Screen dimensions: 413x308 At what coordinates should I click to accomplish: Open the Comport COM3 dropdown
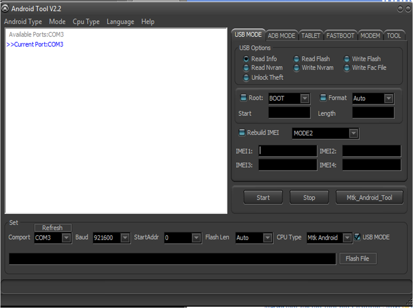click(x=66, y=238)
